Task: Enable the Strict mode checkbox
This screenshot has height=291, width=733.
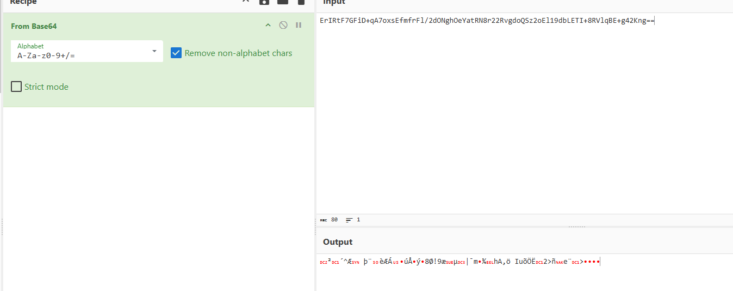Action: tap(16, 86)
